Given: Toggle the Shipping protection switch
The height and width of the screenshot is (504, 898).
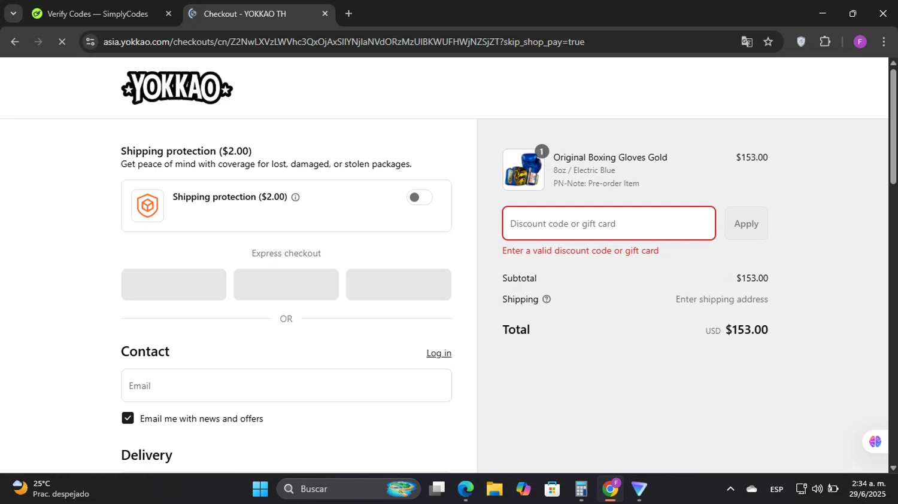Looking at the screenshot, I should click(419, 197).
